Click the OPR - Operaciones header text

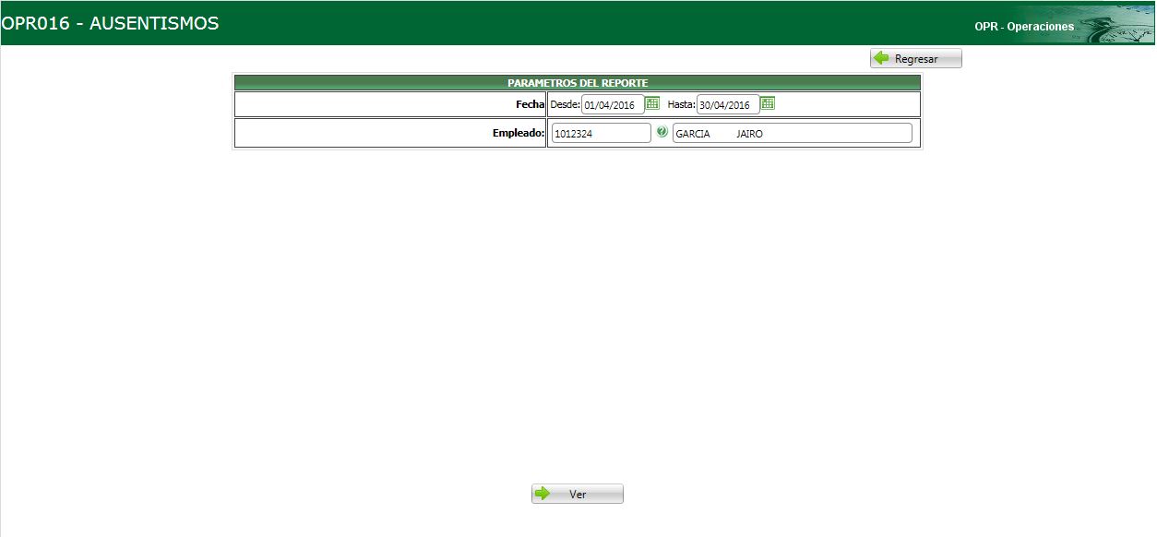tap(1024, 27)
